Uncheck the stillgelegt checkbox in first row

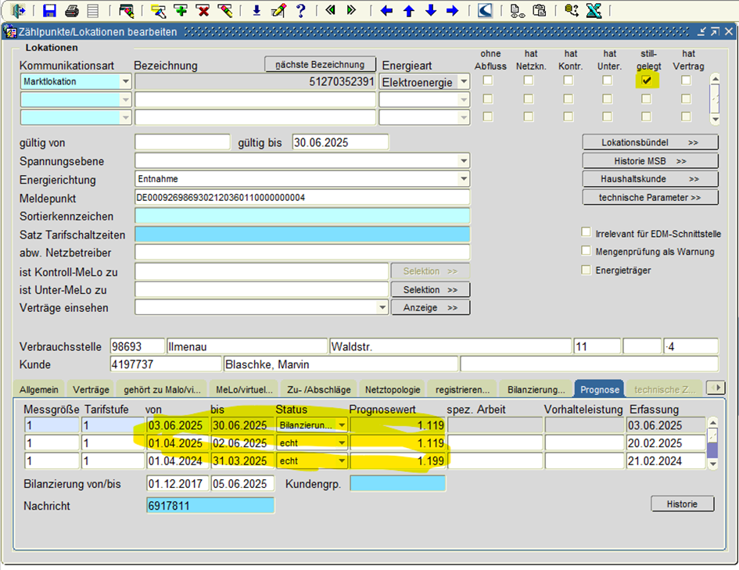647,81
